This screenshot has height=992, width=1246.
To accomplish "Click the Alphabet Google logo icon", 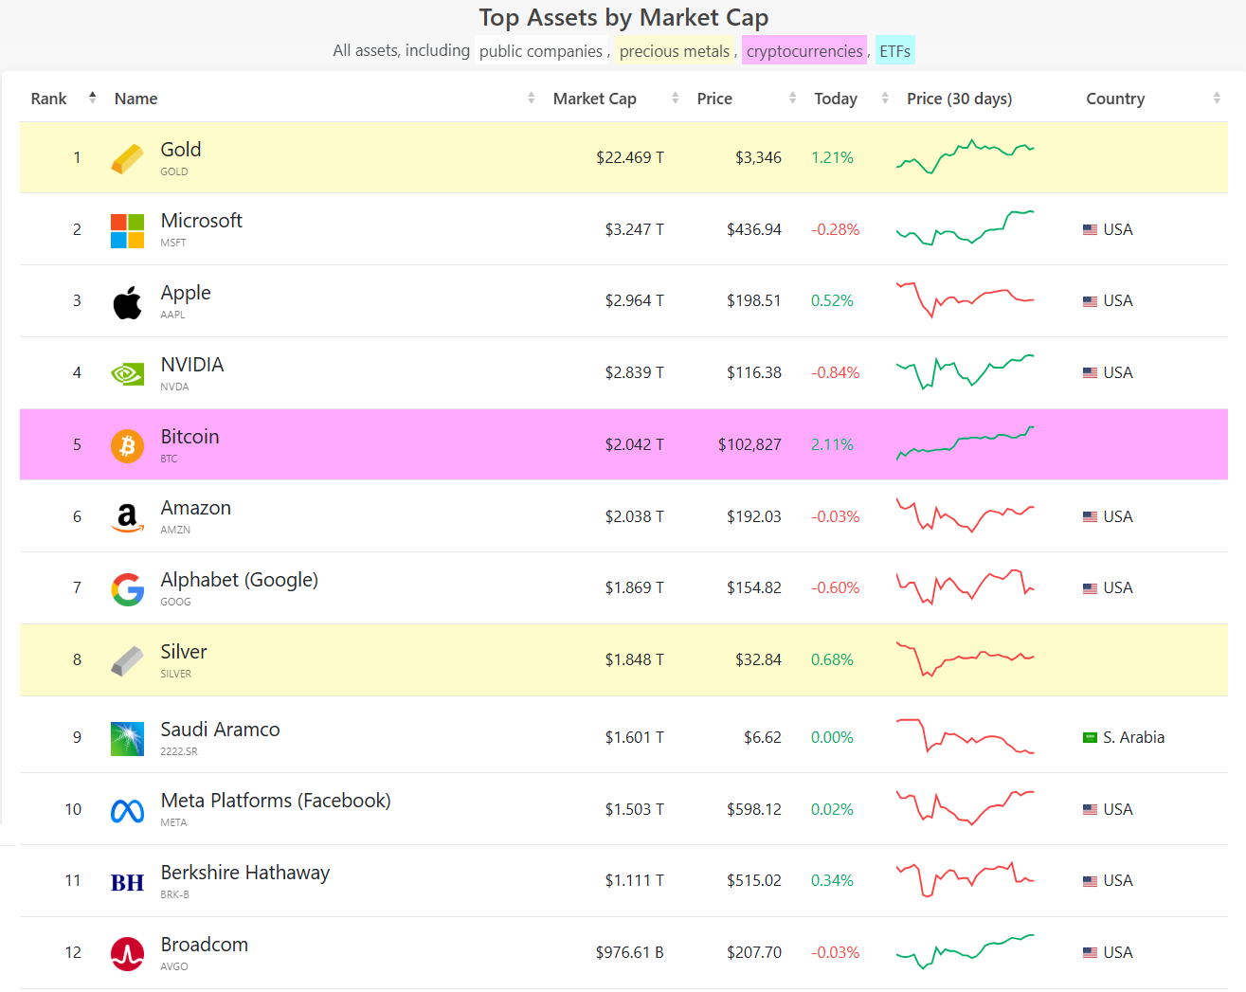I will click(x=127, y=589).
